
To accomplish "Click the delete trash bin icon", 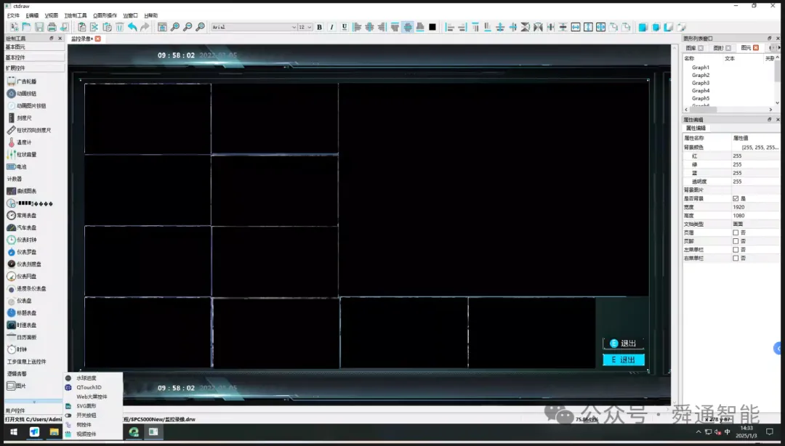I will coord(120,27).
